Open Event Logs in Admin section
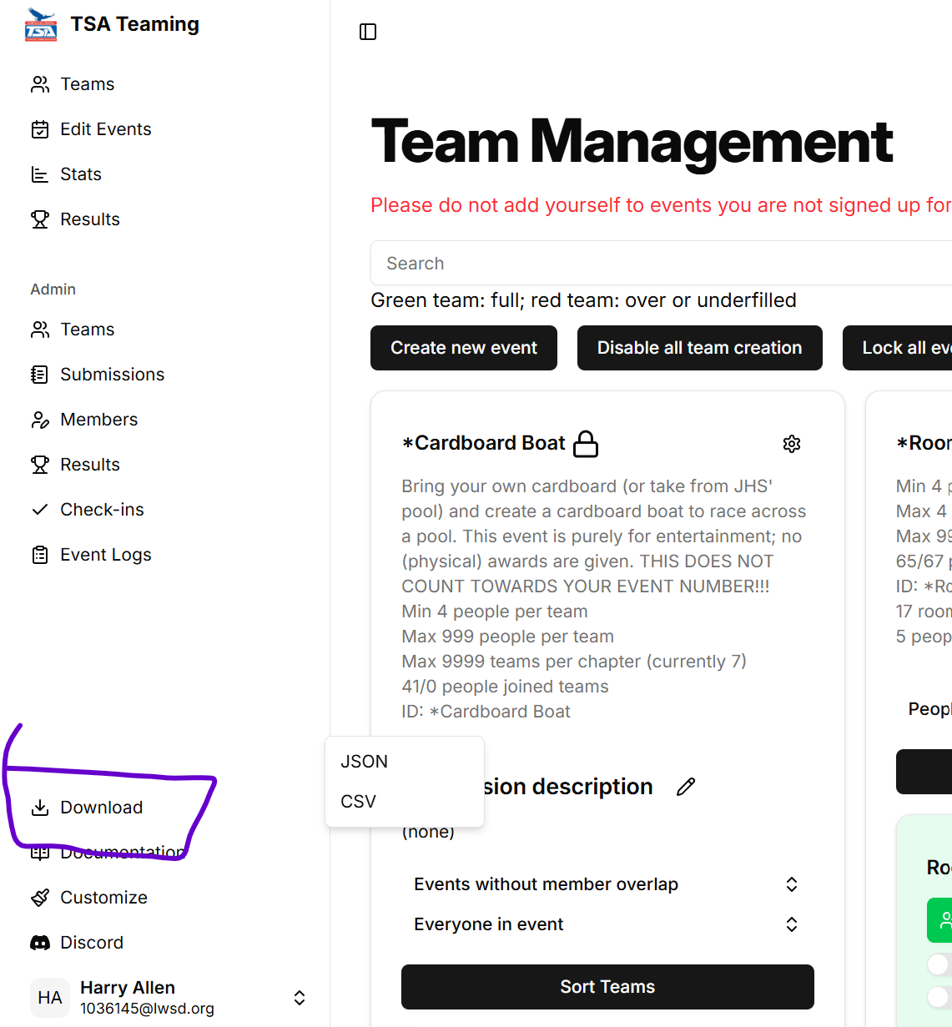 click(x=105, y=555)
